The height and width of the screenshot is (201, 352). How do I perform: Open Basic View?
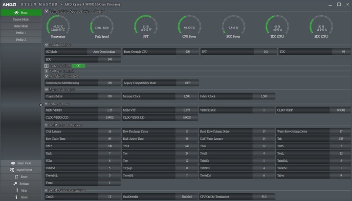point(21,163)
